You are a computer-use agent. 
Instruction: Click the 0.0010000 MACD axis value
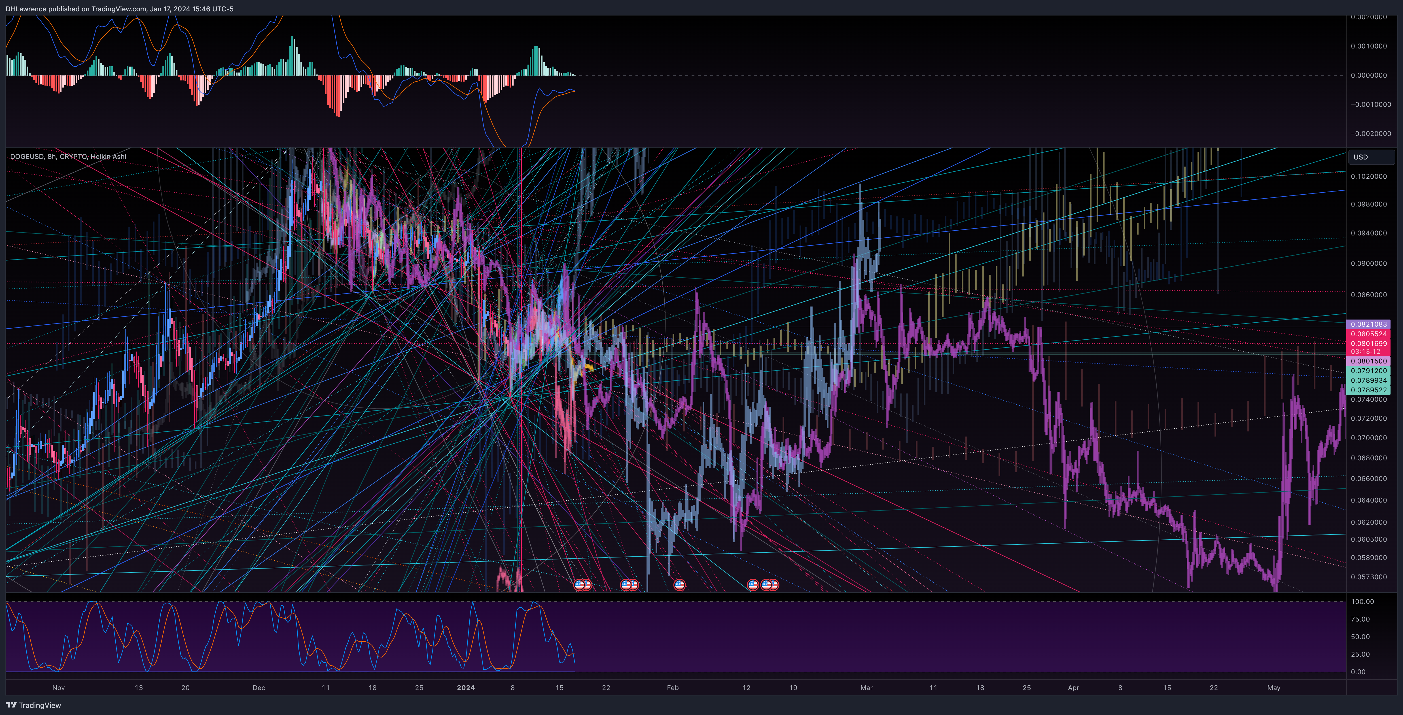(1369, 46)
